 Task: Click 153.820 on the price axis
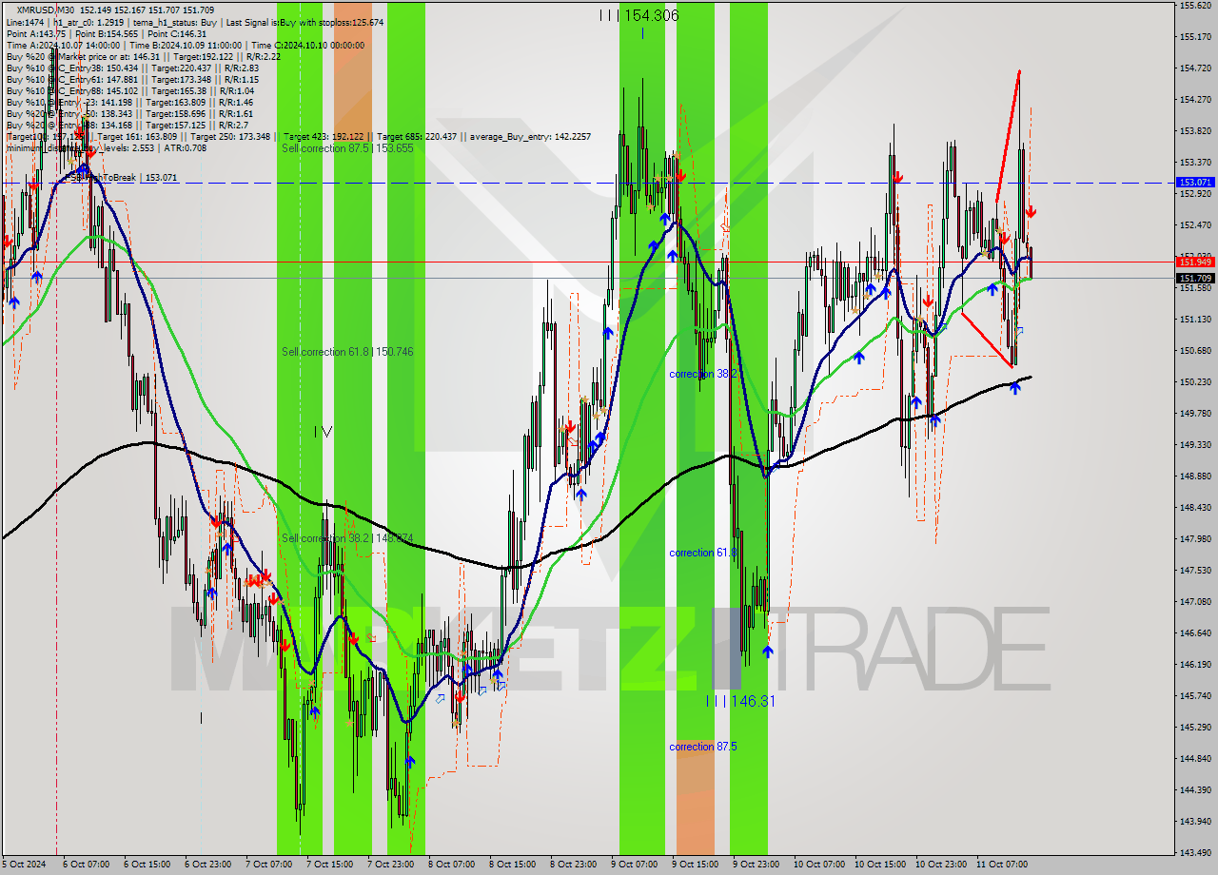pos(1195,131)
